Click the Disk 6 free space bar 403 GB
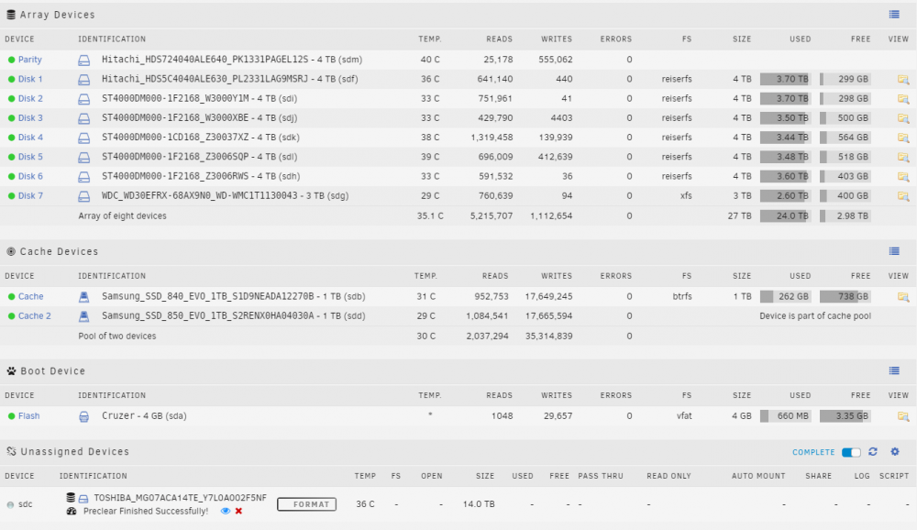The image size is (917, 530). [845, 176]
